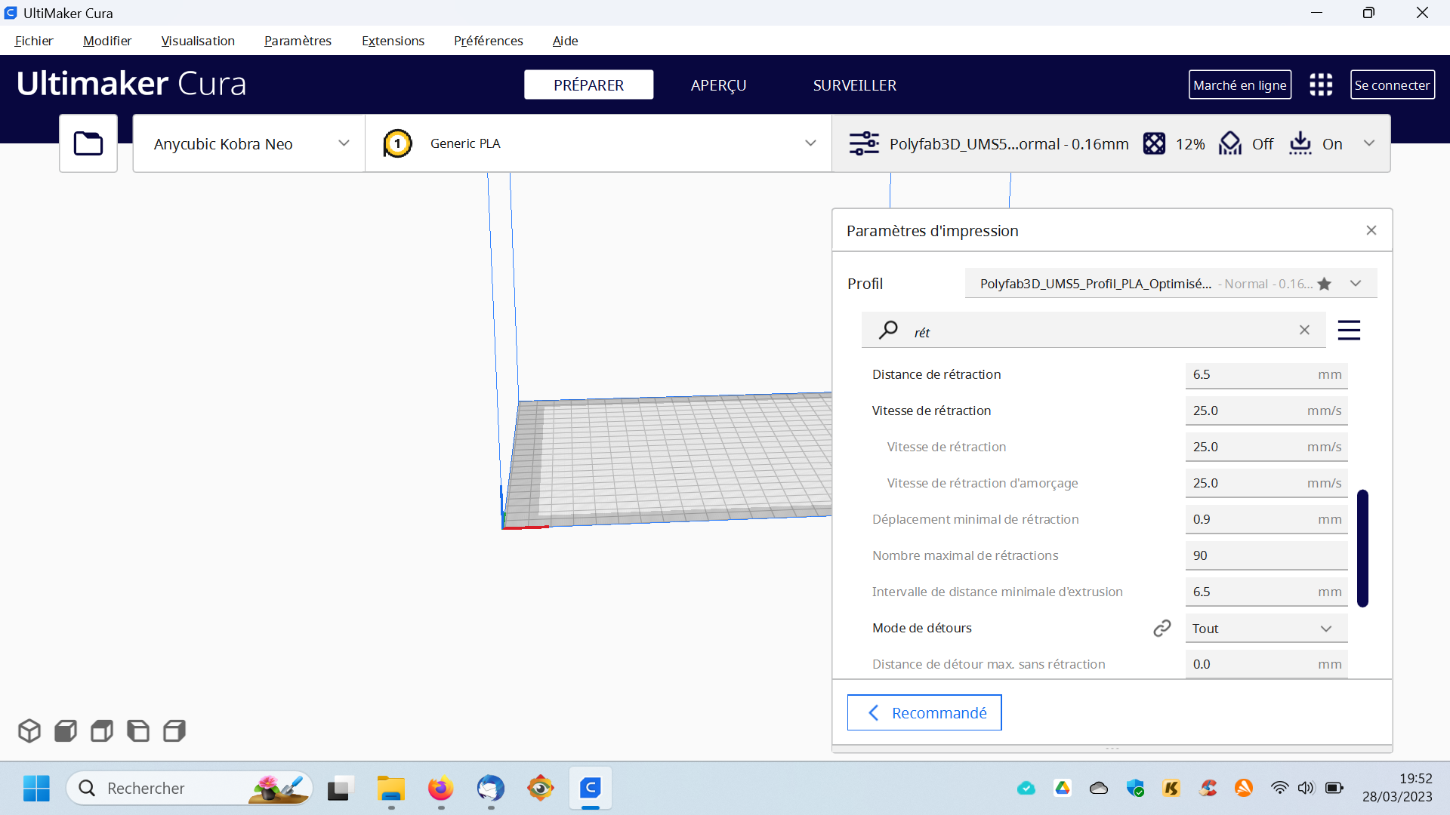1450x815 pixels.
Task: Close the Paramètres d'impression panel
Action: pos(1371,230)
